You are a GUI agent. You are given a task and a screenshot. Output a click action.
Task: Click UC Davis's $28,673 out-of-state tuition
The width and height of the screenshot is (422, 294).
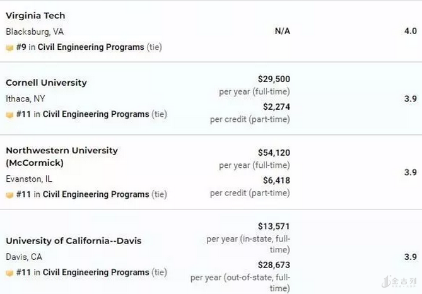click(274, 265)
